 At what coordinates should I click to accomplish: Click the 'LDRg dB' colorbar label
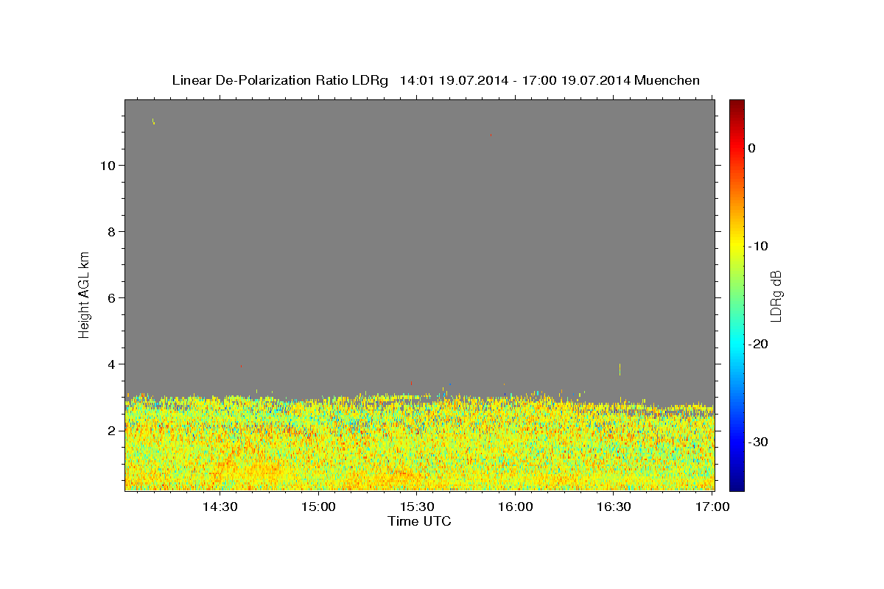point(775,295)
